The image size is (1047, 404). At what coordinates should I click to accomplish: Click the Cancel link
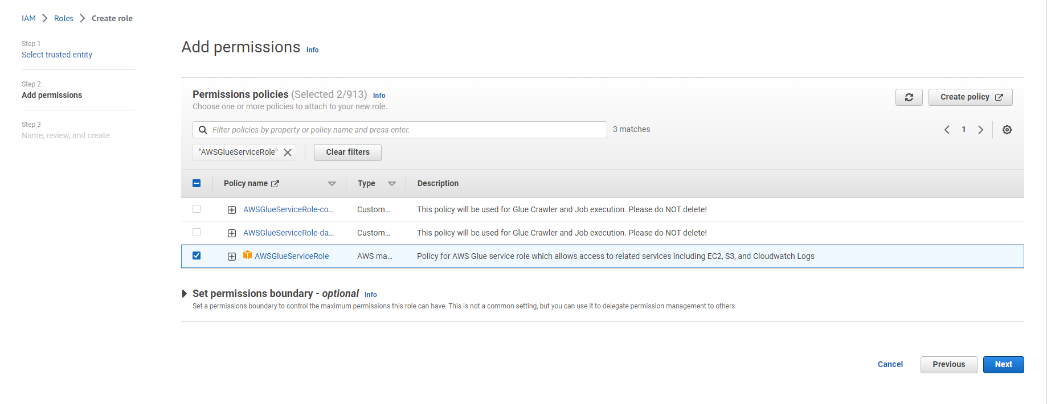point(890,364)
